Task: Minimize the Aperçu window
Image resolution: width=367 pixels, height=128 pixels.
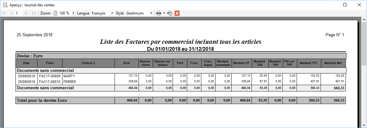Action: [x=330, y=5]
